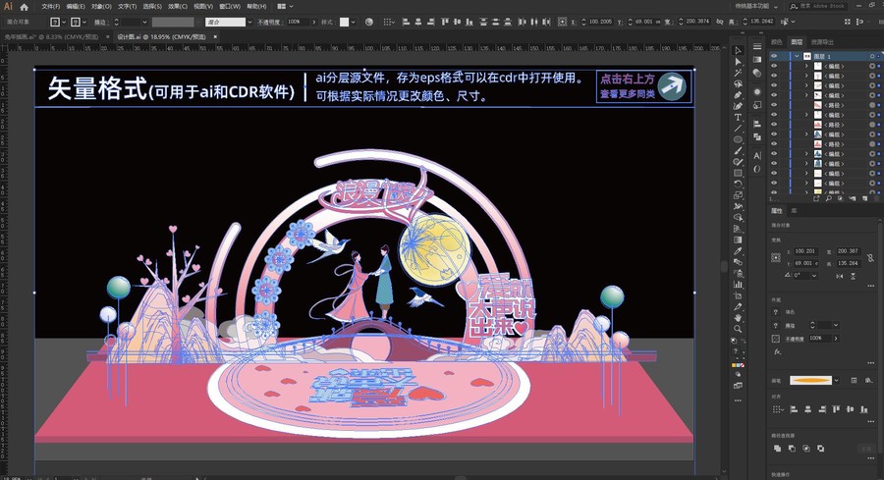The image size is (884, 480).
Task: Select the Pen tool
Action: pyautogui.click(x=738, y=94)
